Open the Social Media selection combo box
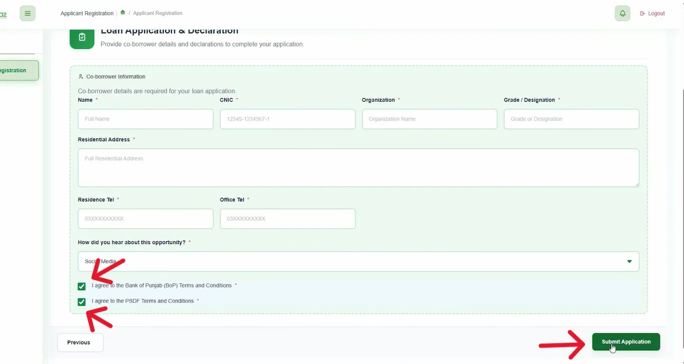Screen dimensions: 684x364 [x=359, y=261]
